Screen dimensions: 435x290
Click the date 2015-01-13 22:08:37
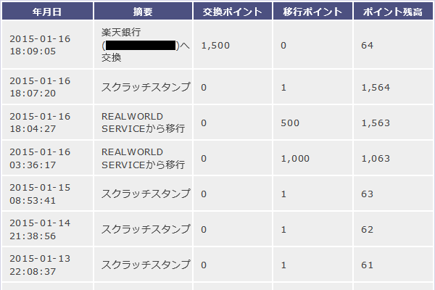[40, 265]
